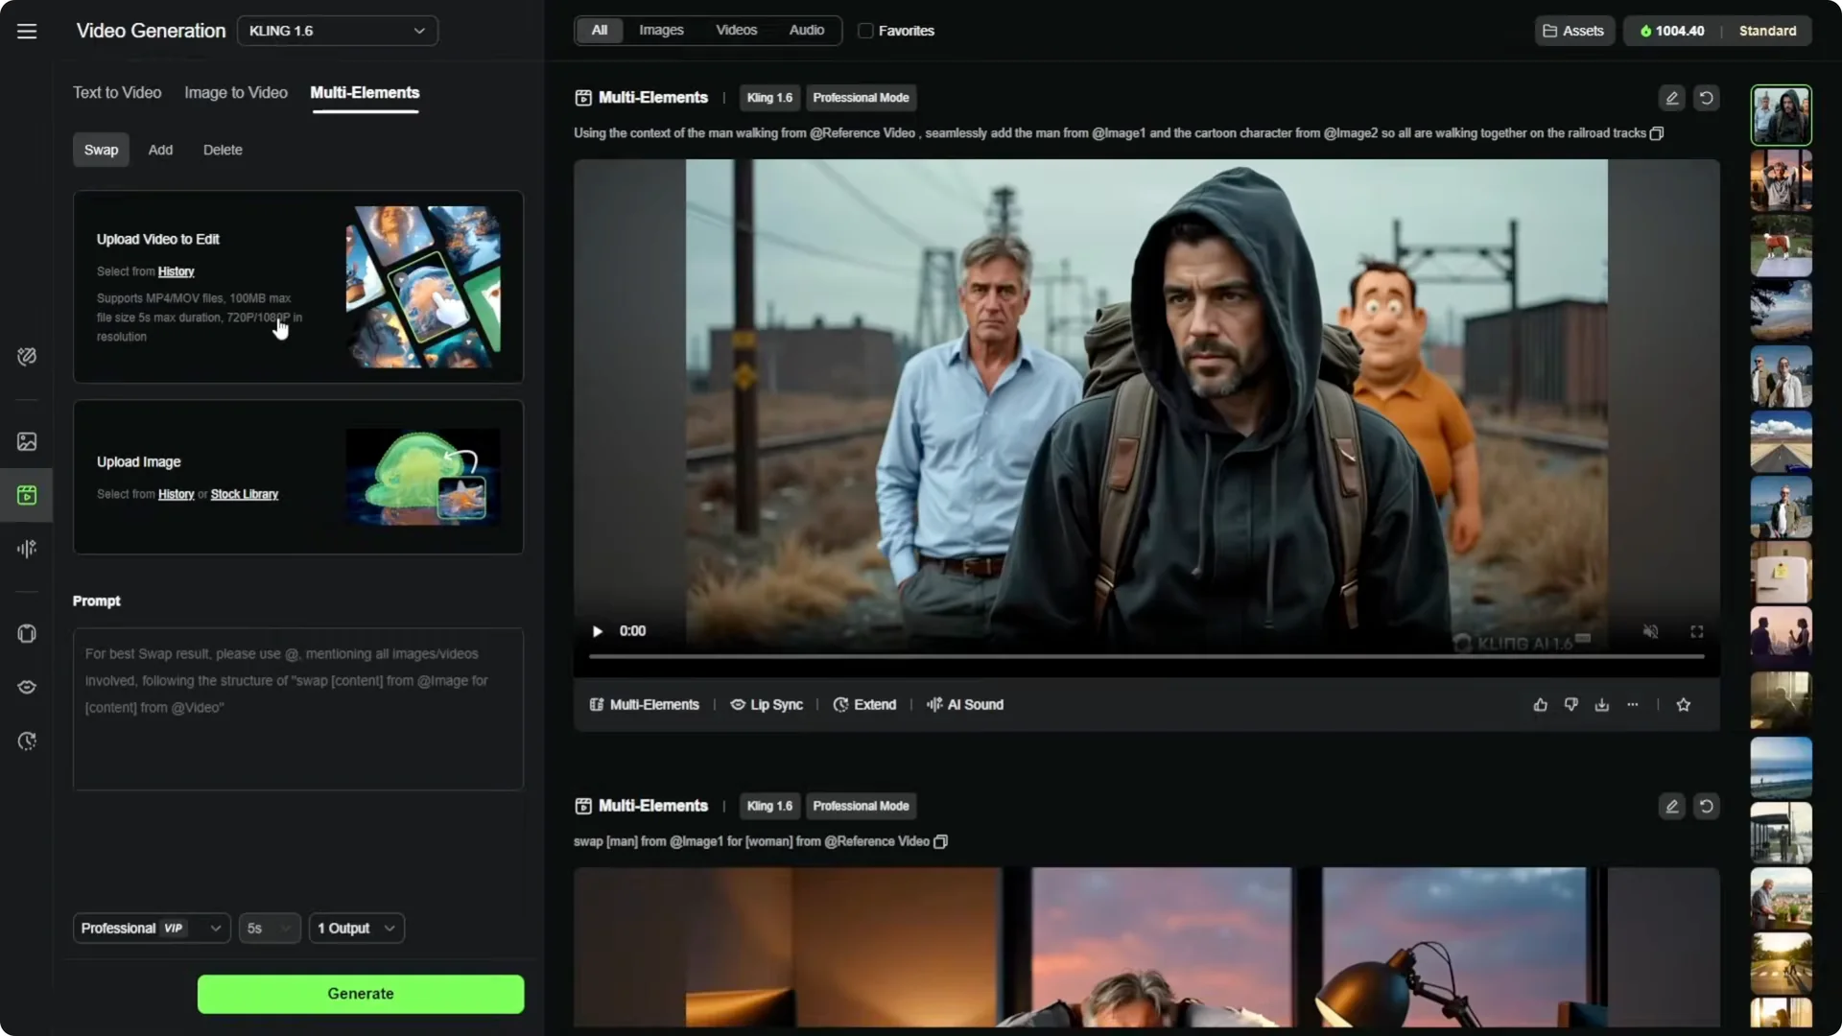Image resolution: width=1842 pixels, height=1036 pixels.
Task: Expand the 1 Output selector
Action: point(355,928)
